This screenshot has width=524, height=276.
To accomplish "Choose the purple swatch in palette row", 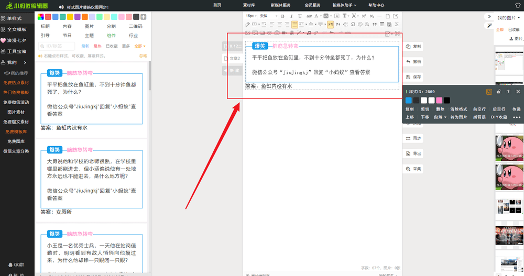I will pyautogui.click(x=77, y=17).
